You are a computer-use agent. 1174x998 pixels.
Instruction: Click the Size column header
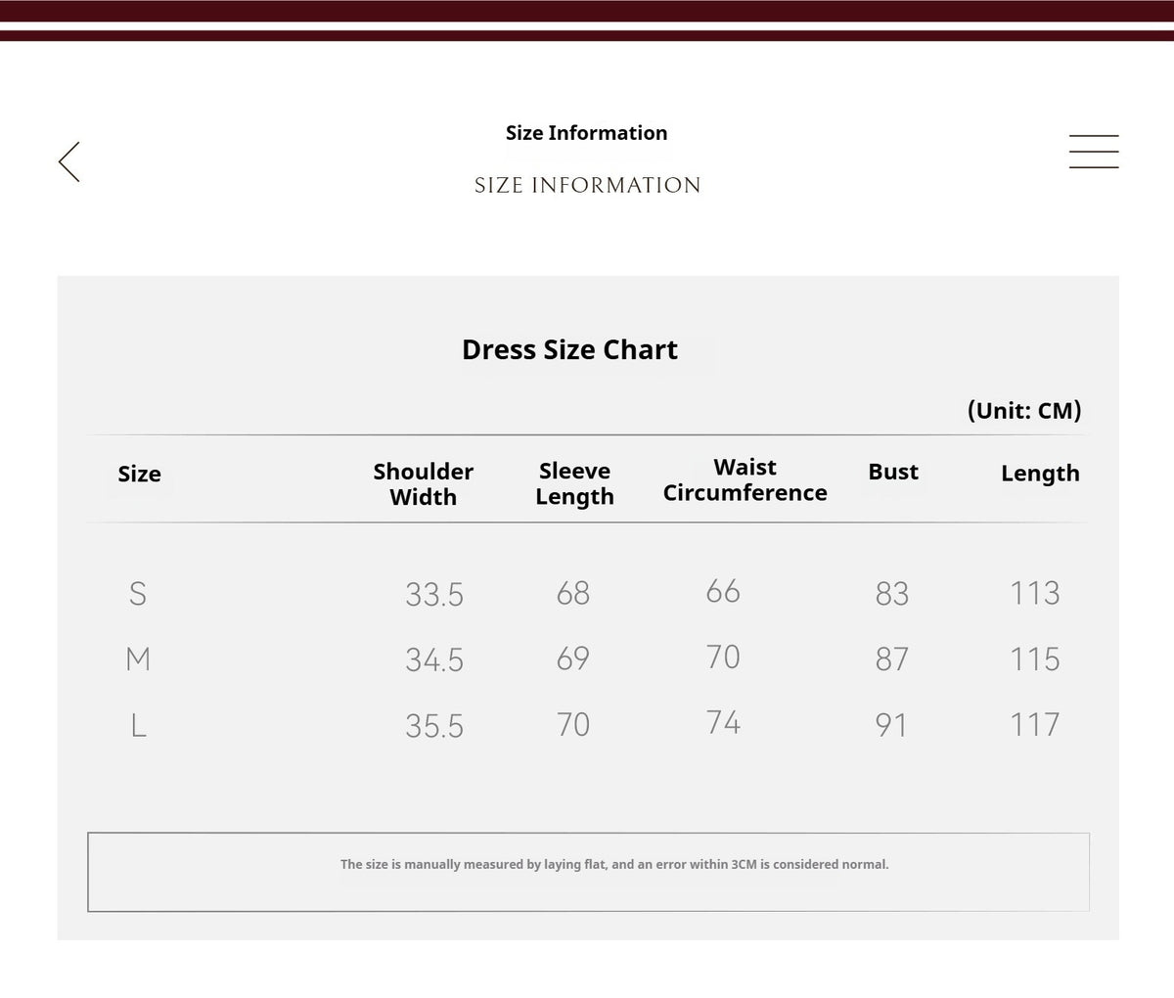139,474
